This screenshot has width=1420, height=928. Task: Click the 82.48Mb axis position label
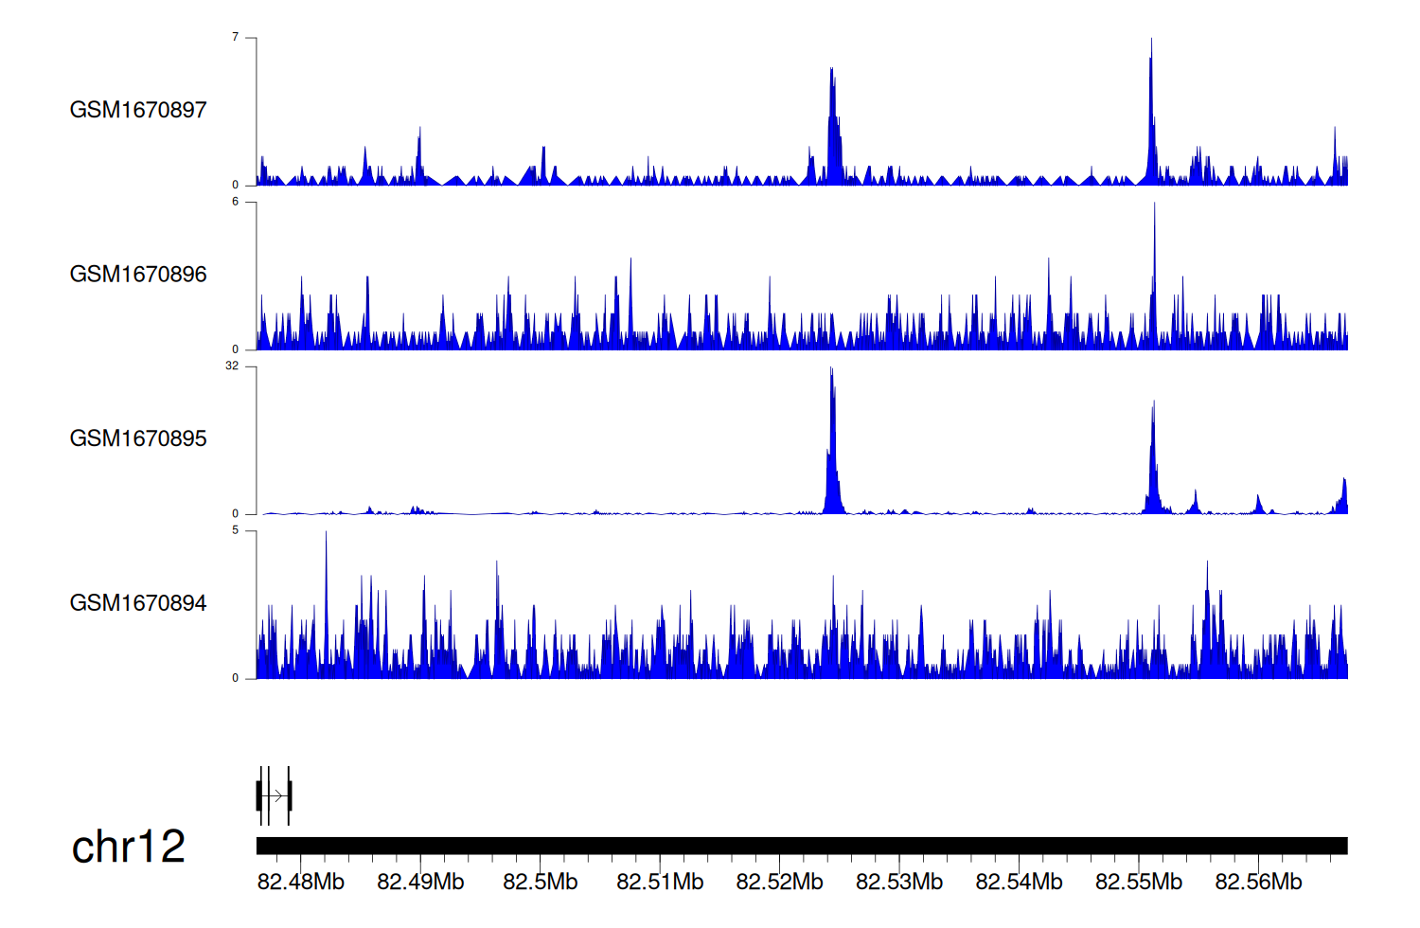tap(301, 882)
